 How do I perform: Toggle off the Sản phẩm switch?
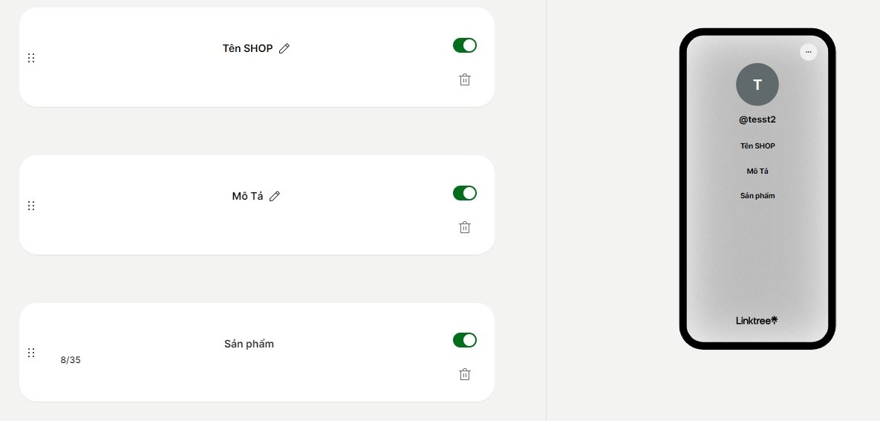[465, 340]
